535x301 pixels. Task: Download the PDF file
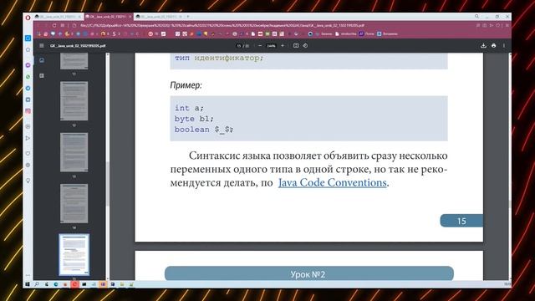tap(483, 45)
